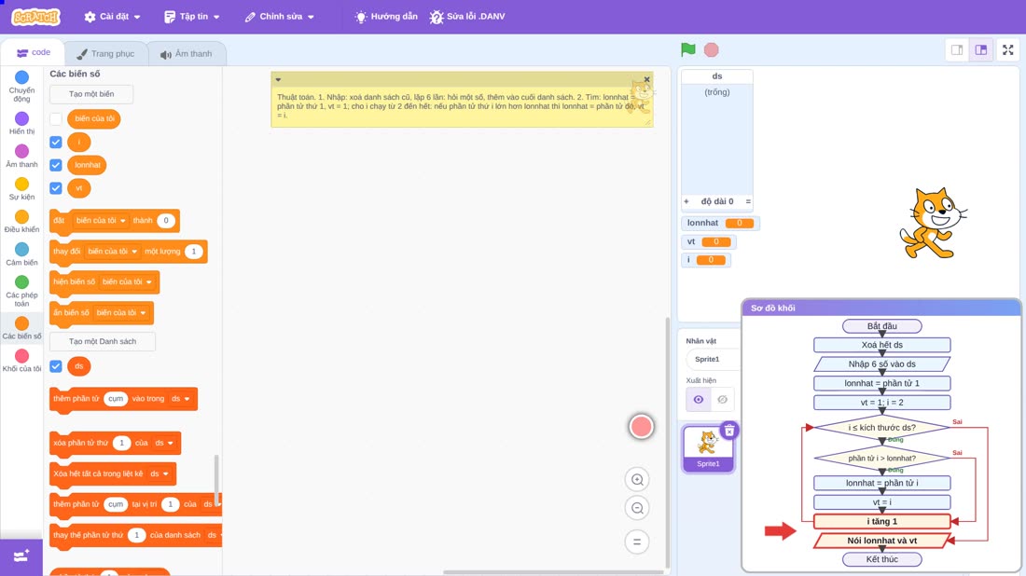Open variable dropdown in the 'đặt' block
The width and height of the screenshot is (1026, 576).
pos(101,220)
